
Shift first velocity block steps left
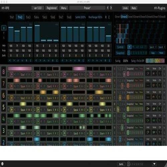(10, 60)
